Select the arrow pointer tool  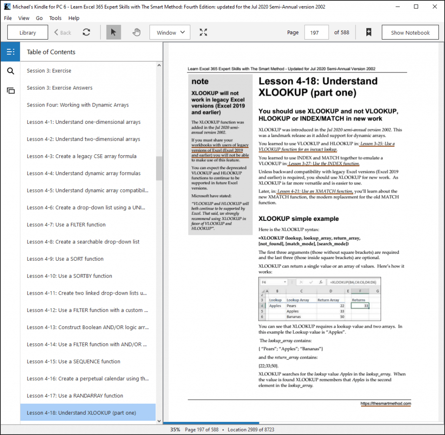[113, 32]
